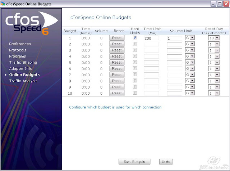Click Time Limit field for budget 10

click(x=151, y=93)
